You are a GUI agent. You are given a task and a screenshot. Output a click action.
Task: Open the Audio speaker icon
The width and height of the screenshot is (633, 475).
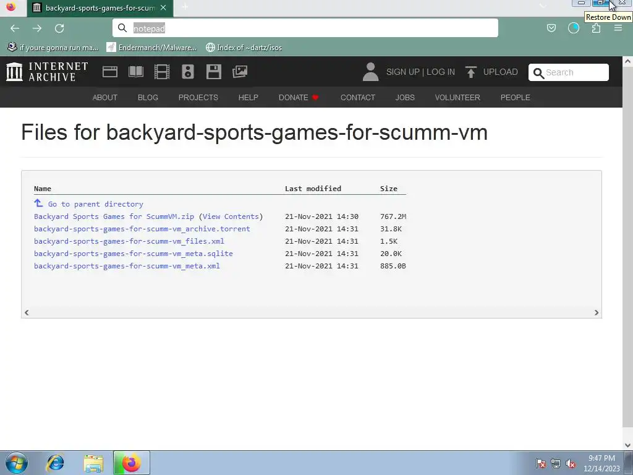188,72
